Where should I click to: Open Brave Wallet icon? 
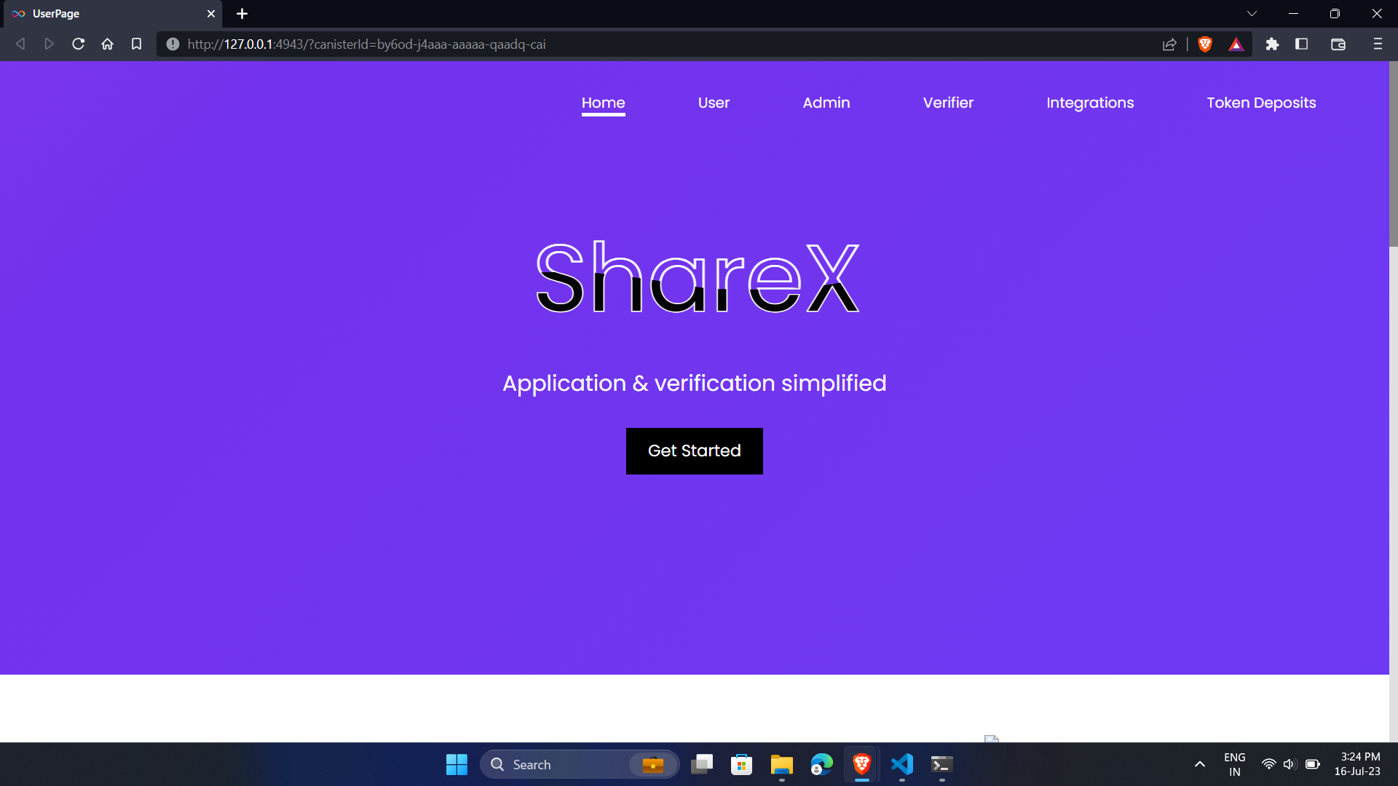coord(1338,44)
